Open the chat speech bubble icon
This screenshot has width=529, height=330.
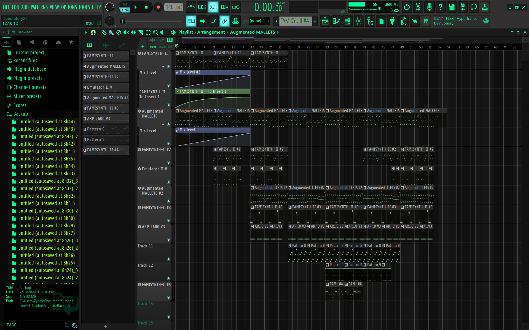coord(474,7)
